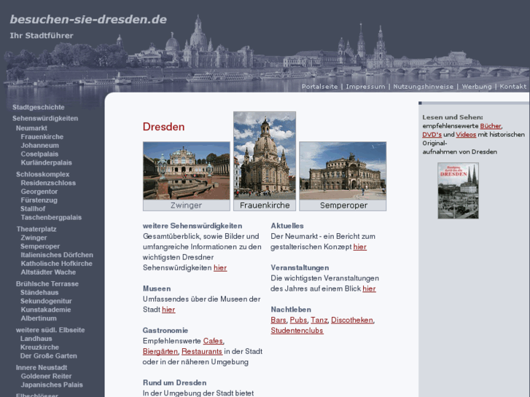Open Stadtgeschichte in the sidebar
Viewport: 530px width, 397px height.
click(38, 107)
